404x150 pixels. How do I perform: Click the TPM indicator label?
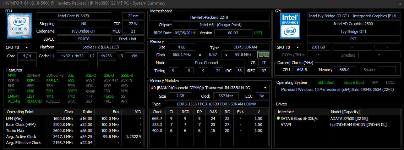(x=375, y=82)
